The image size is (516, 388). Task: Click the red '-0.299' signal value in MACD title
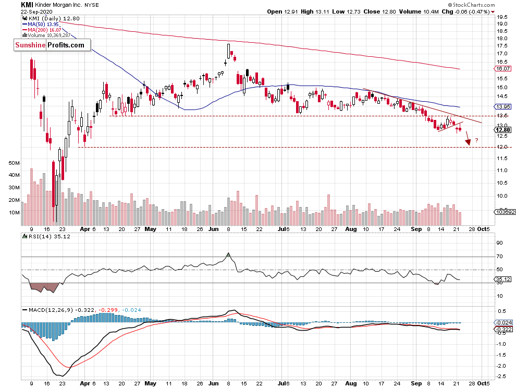[x=108, y=310]
